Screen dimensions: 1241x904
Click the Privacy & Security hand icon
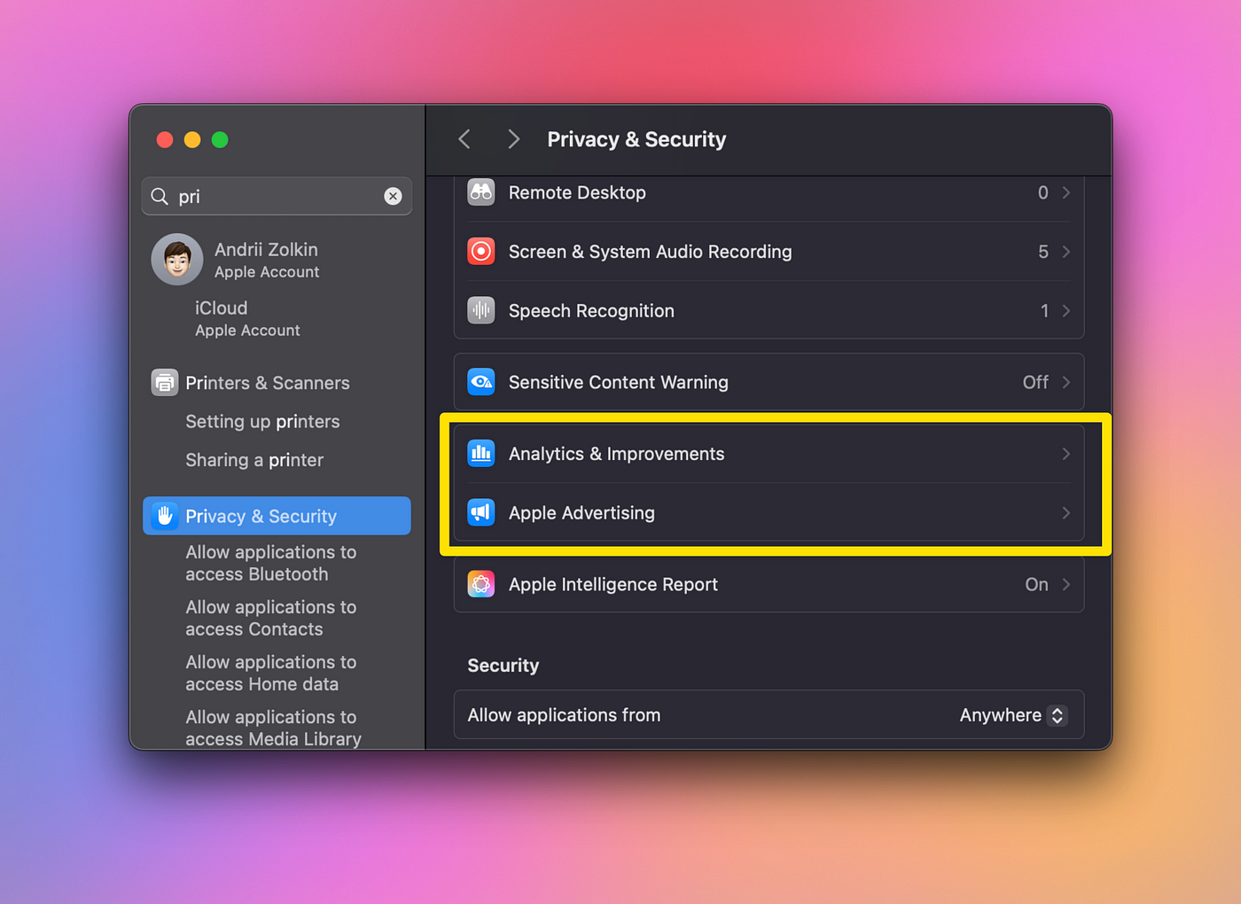(165, 516)
